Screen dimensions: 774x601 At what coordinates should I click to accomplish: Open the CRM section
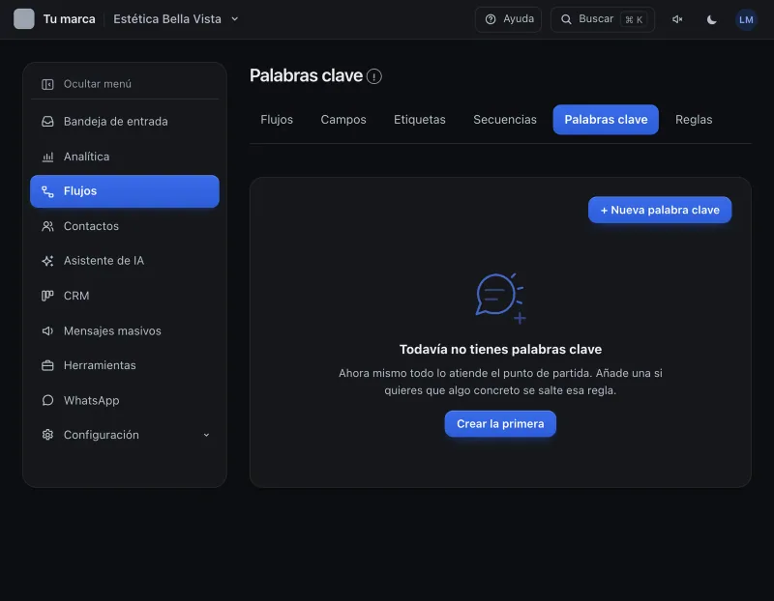pos(125,296)
